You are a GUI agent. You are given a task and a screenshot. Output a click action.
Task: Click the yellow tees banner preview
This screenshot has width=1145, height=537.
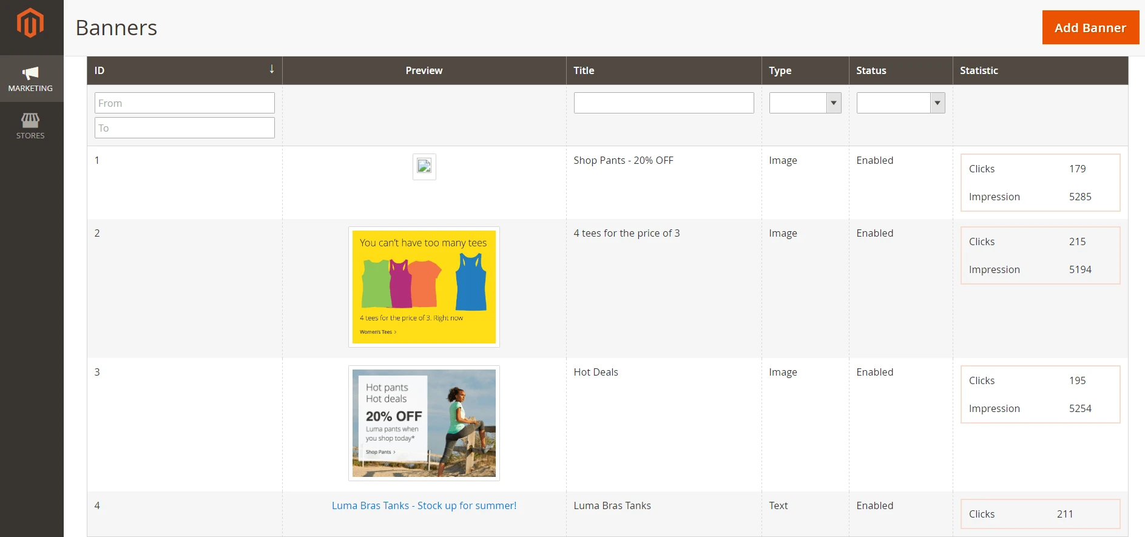pos(424,287)
